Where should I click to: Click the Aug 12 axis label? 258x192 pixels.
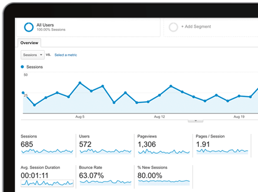coord(159,117)
